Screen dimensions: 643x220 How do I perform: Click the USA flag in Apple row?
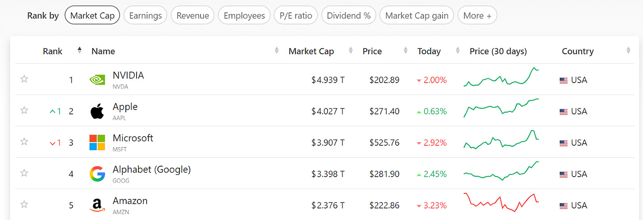pos(564,112)
